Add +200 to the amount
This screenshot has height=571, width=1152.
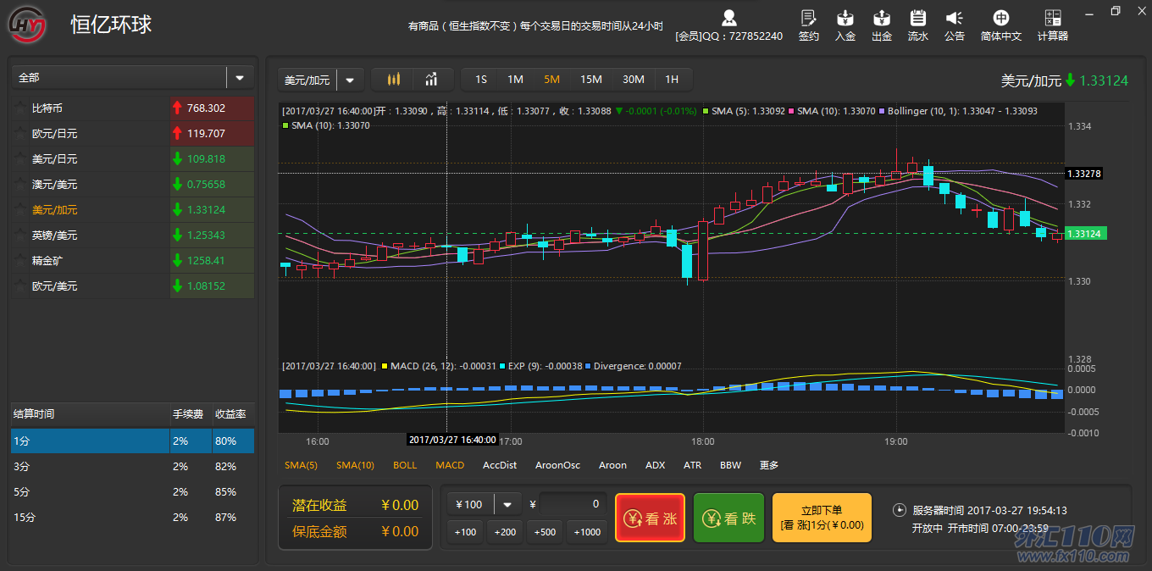point(505,532)
